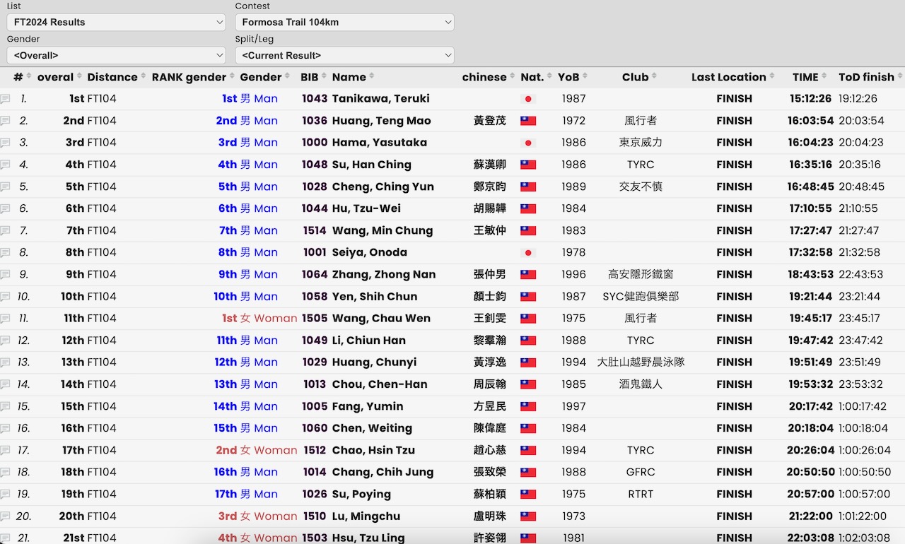
Task: Click the comment icon on row 5
Action: (x=5, y=187)
